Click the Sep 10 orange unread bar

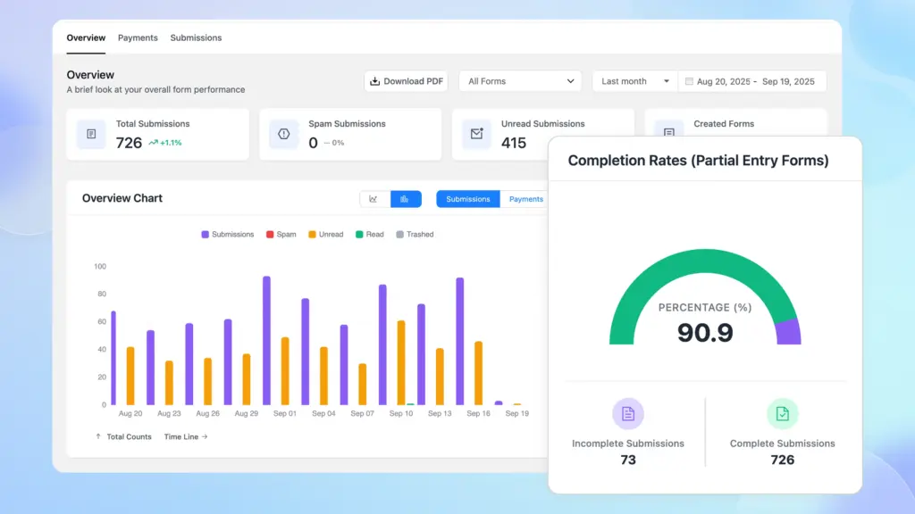click(401, 362)
